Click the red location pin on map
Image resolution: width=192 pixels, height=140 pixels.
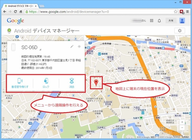tap(96, 83)
